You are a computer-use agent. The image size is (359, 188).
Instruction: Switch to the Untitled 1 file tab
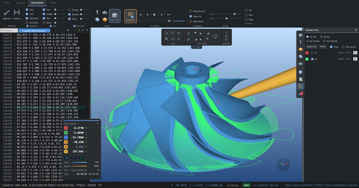(9, 30)
